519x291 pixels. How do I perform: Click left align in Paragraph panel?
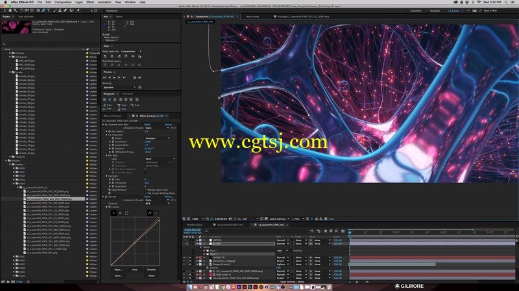104,100
